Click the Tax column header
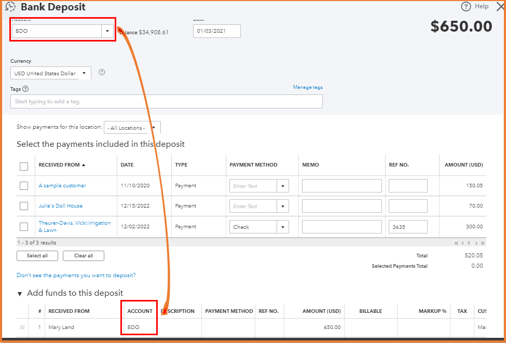This screenshot has width=506, height=343. [462, 311]
